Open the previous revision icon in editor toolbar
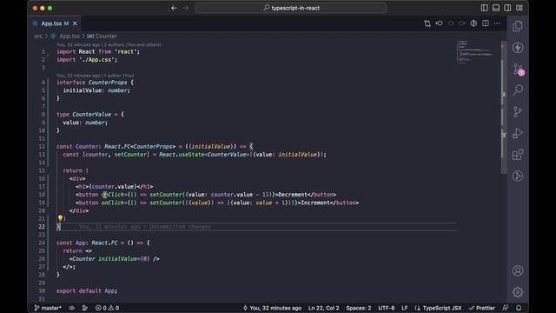556x313 pixels. tap(439, 23)
